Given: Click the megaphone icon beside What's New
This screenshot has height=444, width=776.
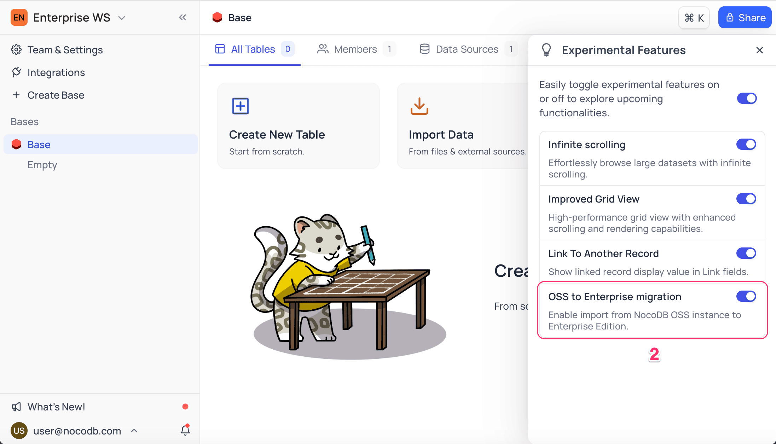Looking at the screenshot, I should click(x=16, y=407).
